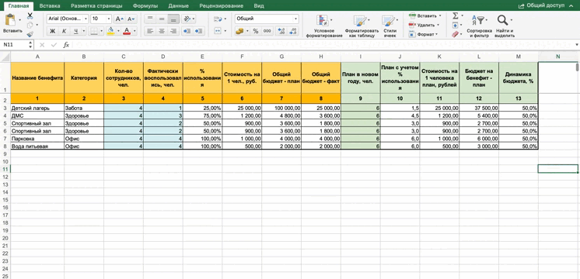Apply the fill color bucket icon
Screen dimensions: 580x279
(x=110, y=30)
